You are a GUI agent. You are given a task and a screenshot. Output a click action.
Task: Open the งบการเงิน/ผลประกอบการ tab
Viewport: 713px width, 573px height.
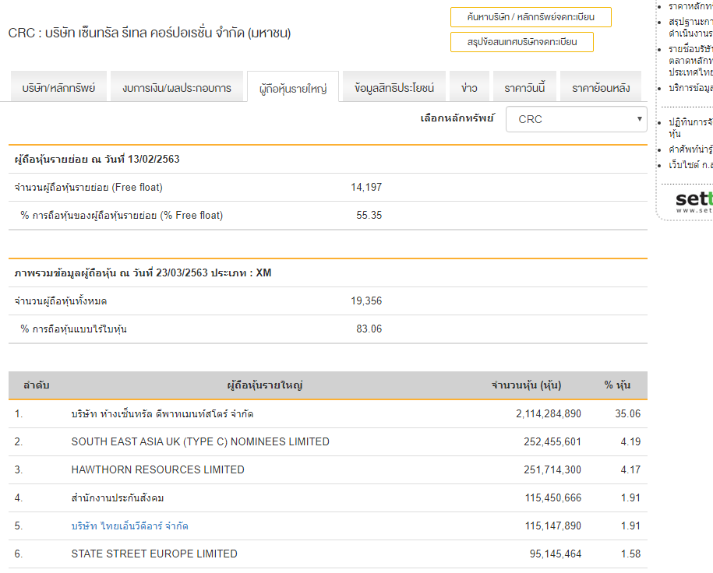tap(177, 88)
